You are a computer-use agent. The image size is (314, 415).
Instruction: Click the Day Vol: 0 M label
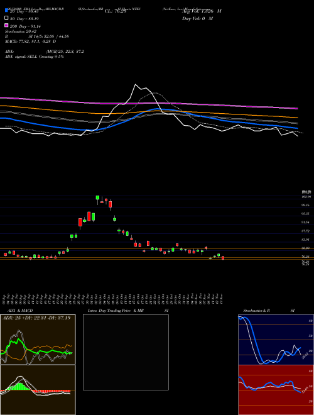pos(197,18)
